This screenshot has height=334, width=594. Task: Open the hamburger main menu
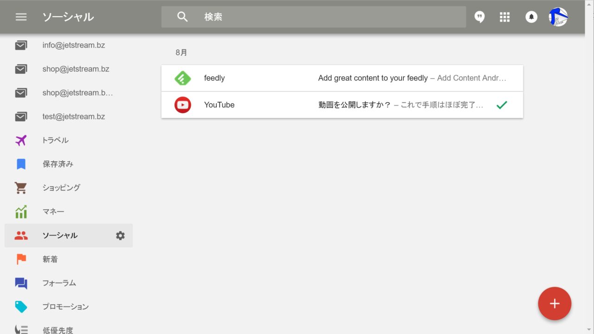tap(21, 17)
